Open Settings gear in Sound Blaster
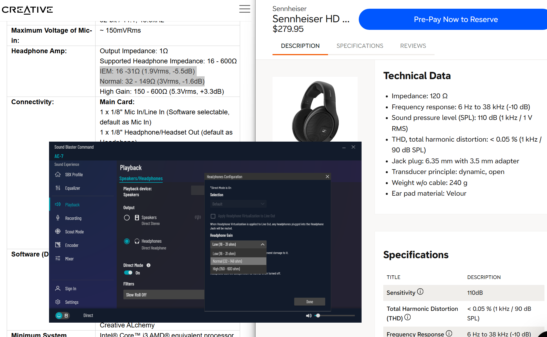Image resolution: width=547 pixels, height=337 pixels. pos(58,302)
